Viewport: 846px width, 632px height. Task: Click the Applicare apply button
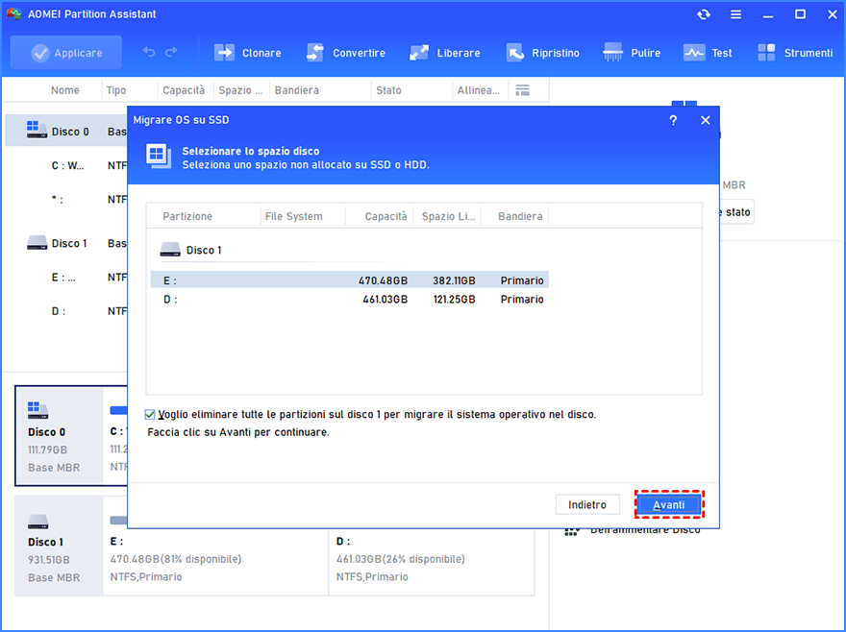65,53
